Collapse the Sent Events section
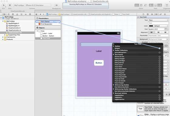Image resolution: width=170 pixels, height=116 pixels. click(x=114, y=55)
